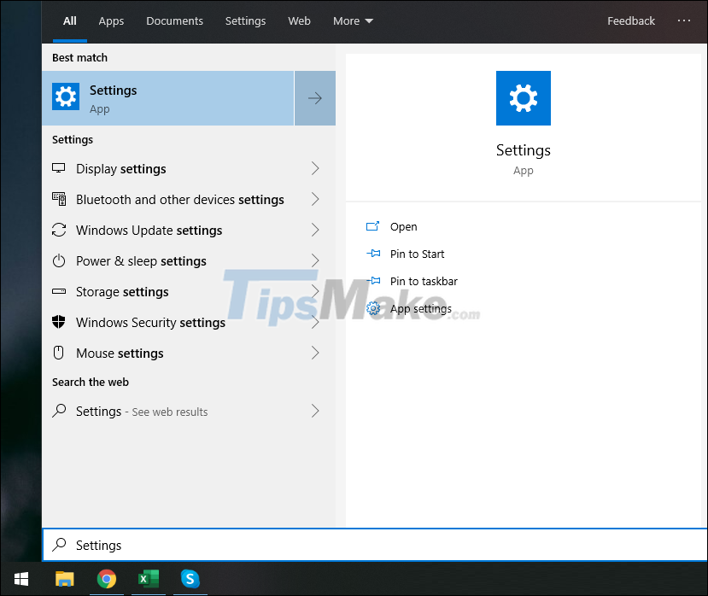Click the Windows Update circular arrows icon

click(x=59, y=230)
